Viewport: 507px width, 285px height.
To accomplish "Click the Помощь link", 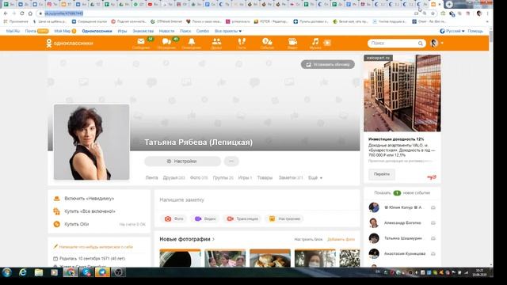I will pyautogui.click(x=475, y=31).
